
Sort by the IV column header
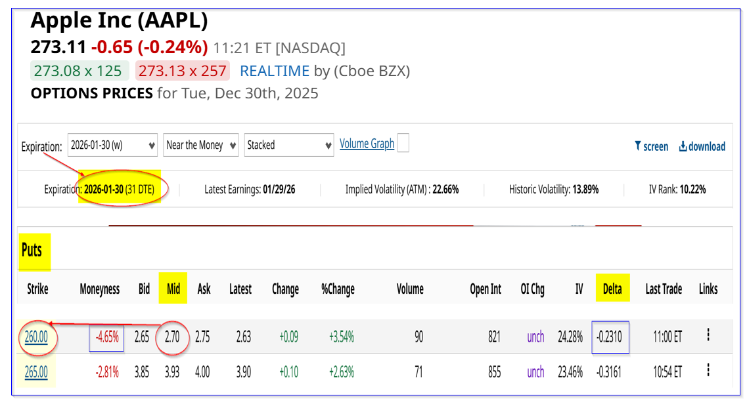[579, 289]
